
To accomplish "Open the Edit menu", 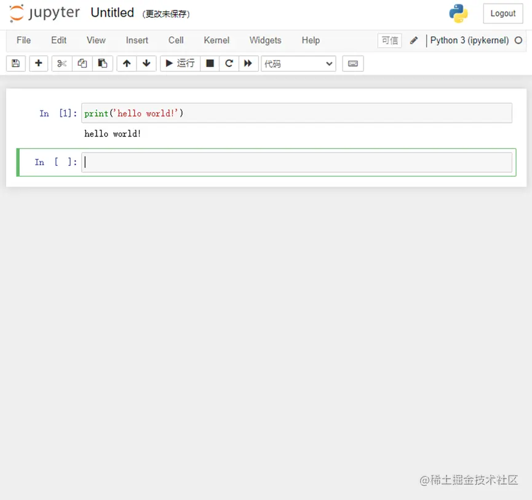I will [58, 41].
